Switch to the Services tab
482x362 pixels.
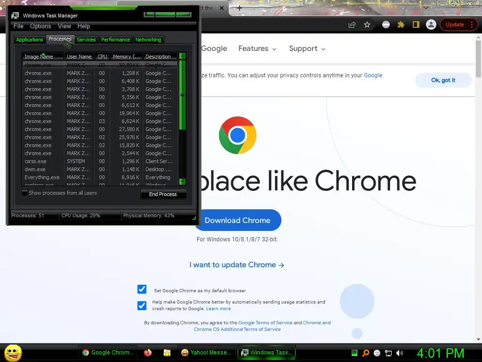[86, 40]
